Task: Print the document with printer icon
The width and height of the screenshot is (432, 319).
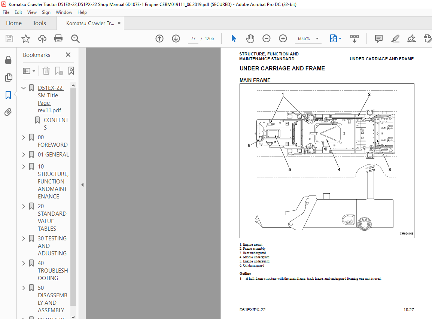Action: tap(58, 39)
